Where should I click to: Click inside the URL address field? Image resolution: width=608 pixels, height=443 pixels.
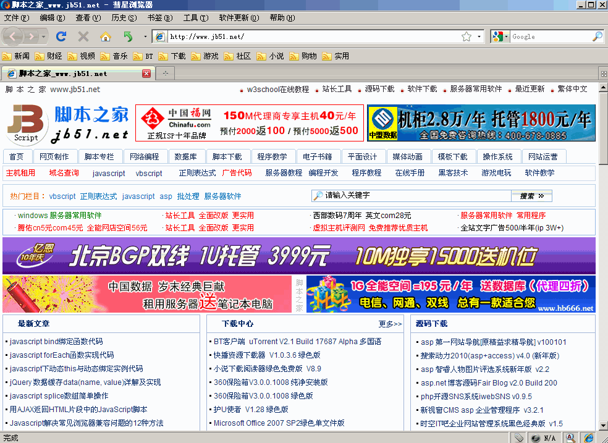(x=314, y=36)
